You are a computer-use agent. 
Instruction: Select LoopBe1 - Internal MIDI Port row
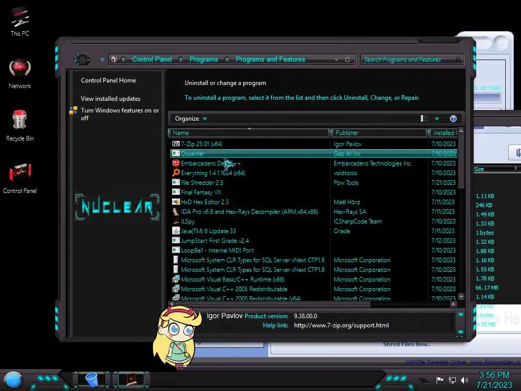pos(313,250)
